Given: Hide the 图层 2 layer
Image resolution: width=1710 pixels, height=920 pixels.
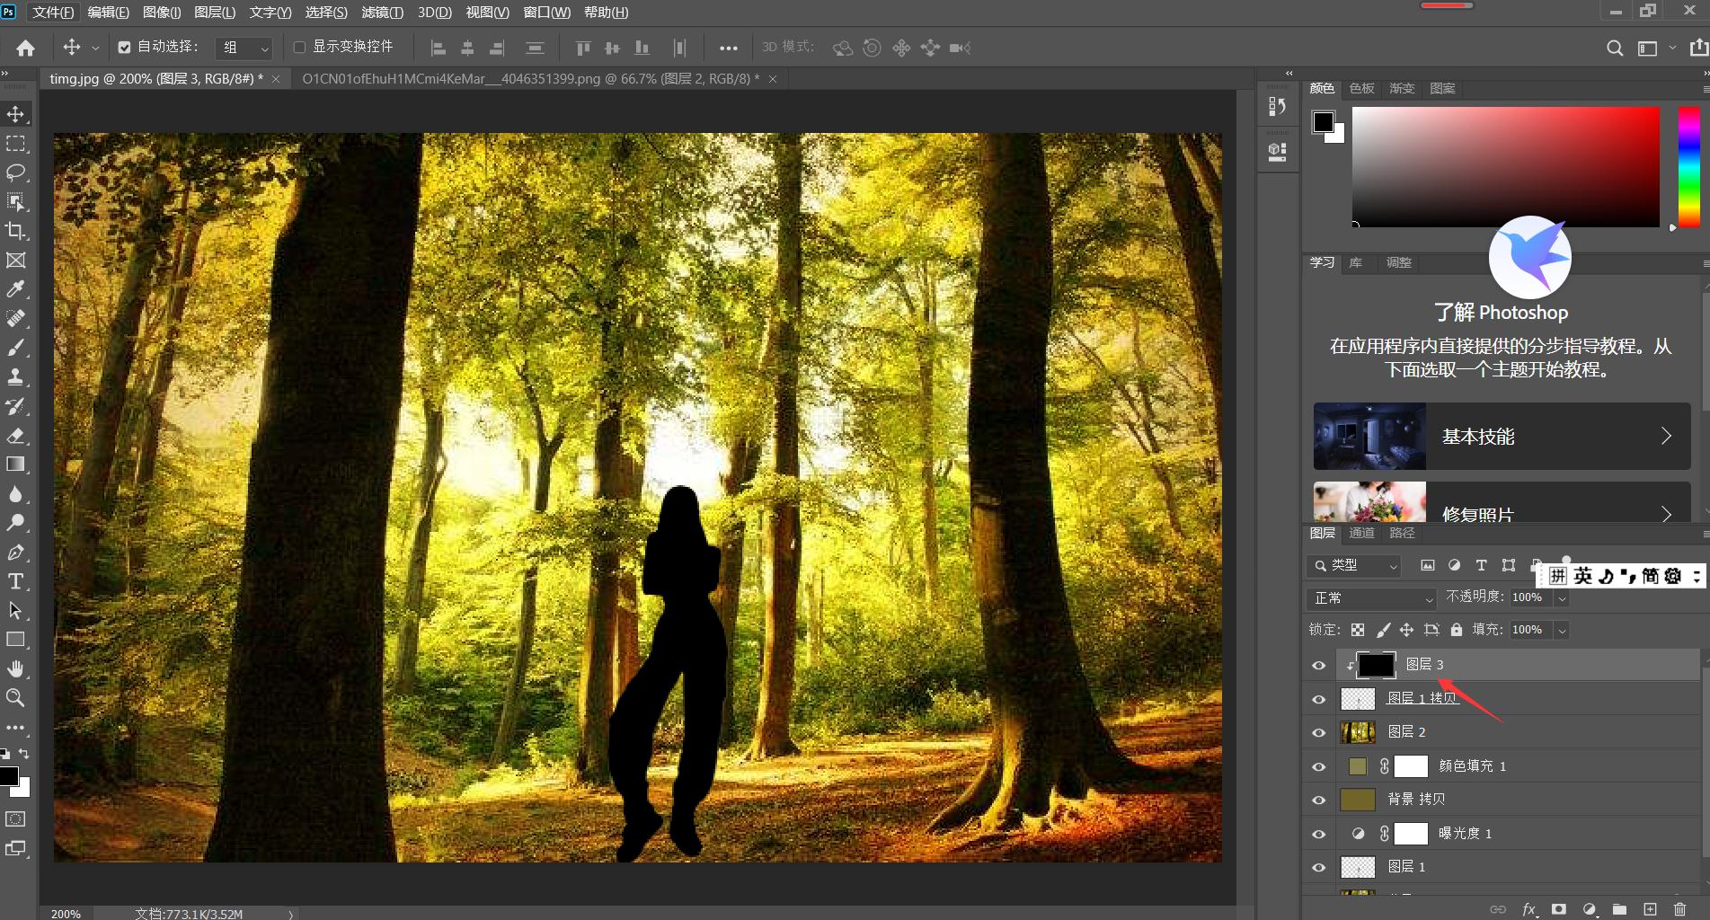Looking at the screenshot, I should click(1318, 732).
